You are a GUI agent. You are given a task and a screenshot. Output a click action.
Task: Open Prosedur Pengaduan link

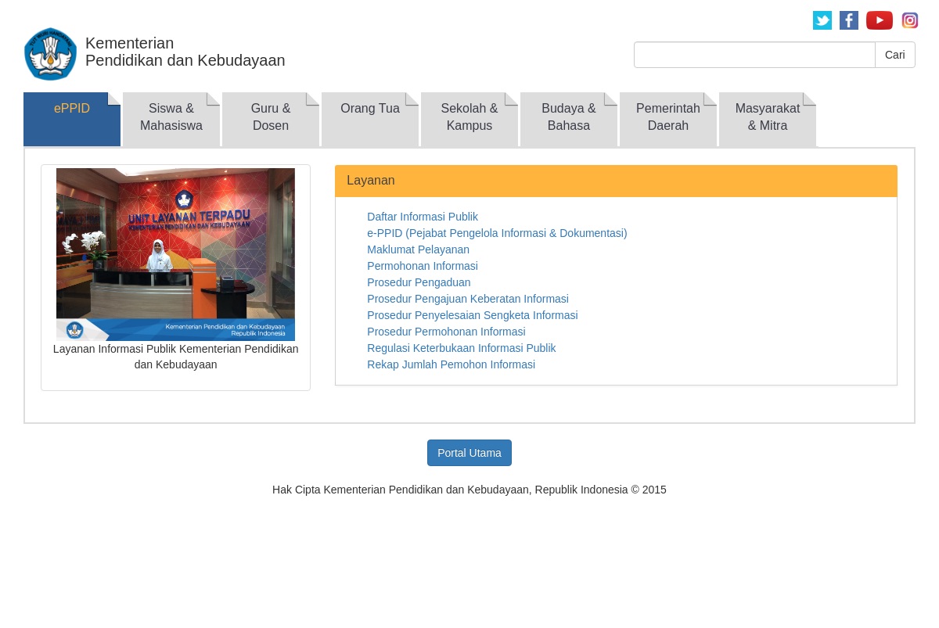(419, 282)
